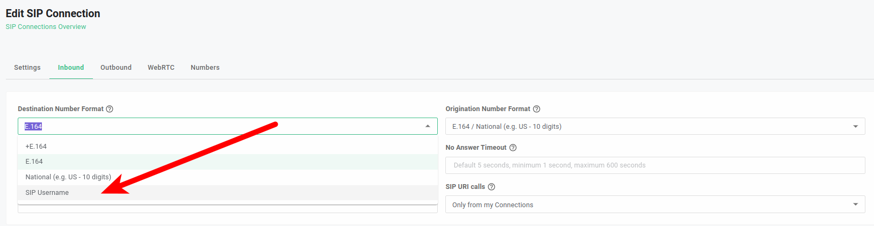
Task: Pick National (e.g. US - 10 digits)
Action: point(228,177)
